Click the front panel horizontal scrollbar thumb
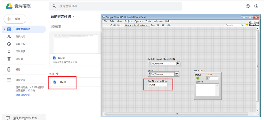 point(177,114)
